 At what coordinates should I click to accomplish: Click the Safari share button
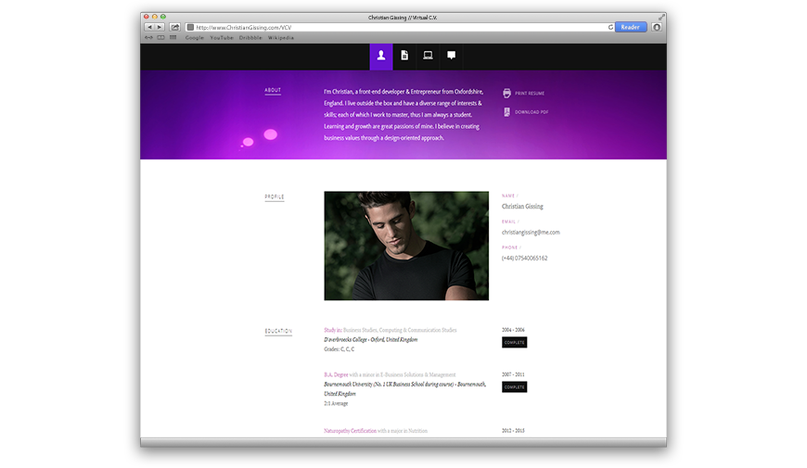pos(174,28)
